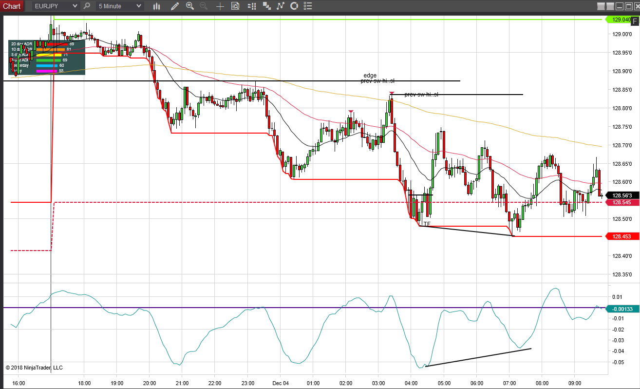
Task: Open the Chart Trader icon
Action: point(266,6)
